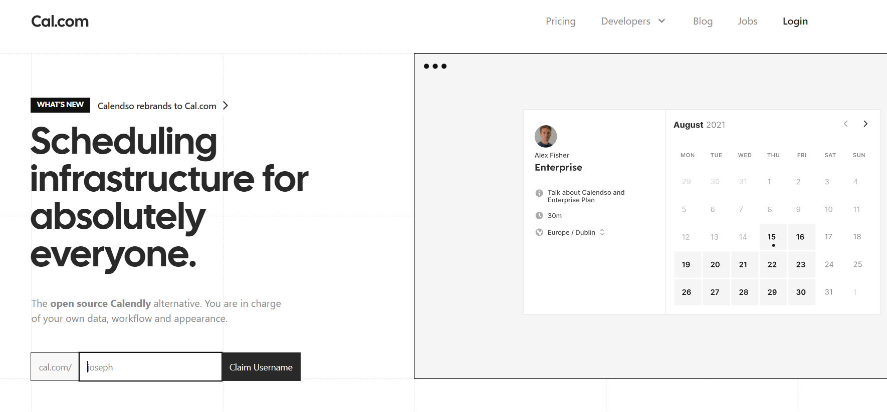
Task: Click the info icon beside meeting description
Action: [x=539, y=193]
